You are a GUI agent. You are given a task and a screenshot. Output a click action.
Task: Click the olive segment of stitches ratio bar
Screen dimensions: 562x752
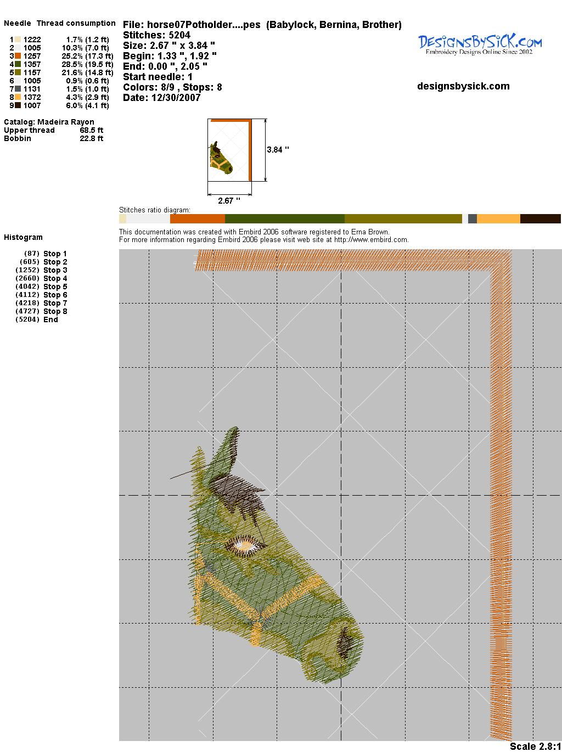tap(403, 219)
